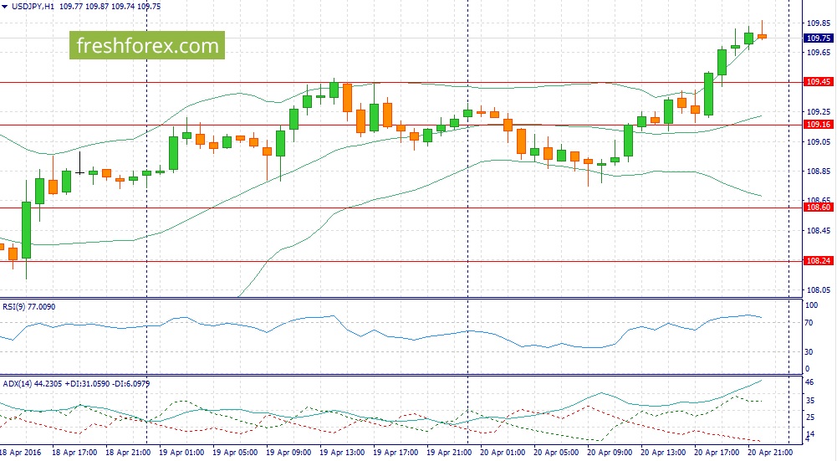Click the 109.85 price scale label
The image size is (837, 461).
816,23
